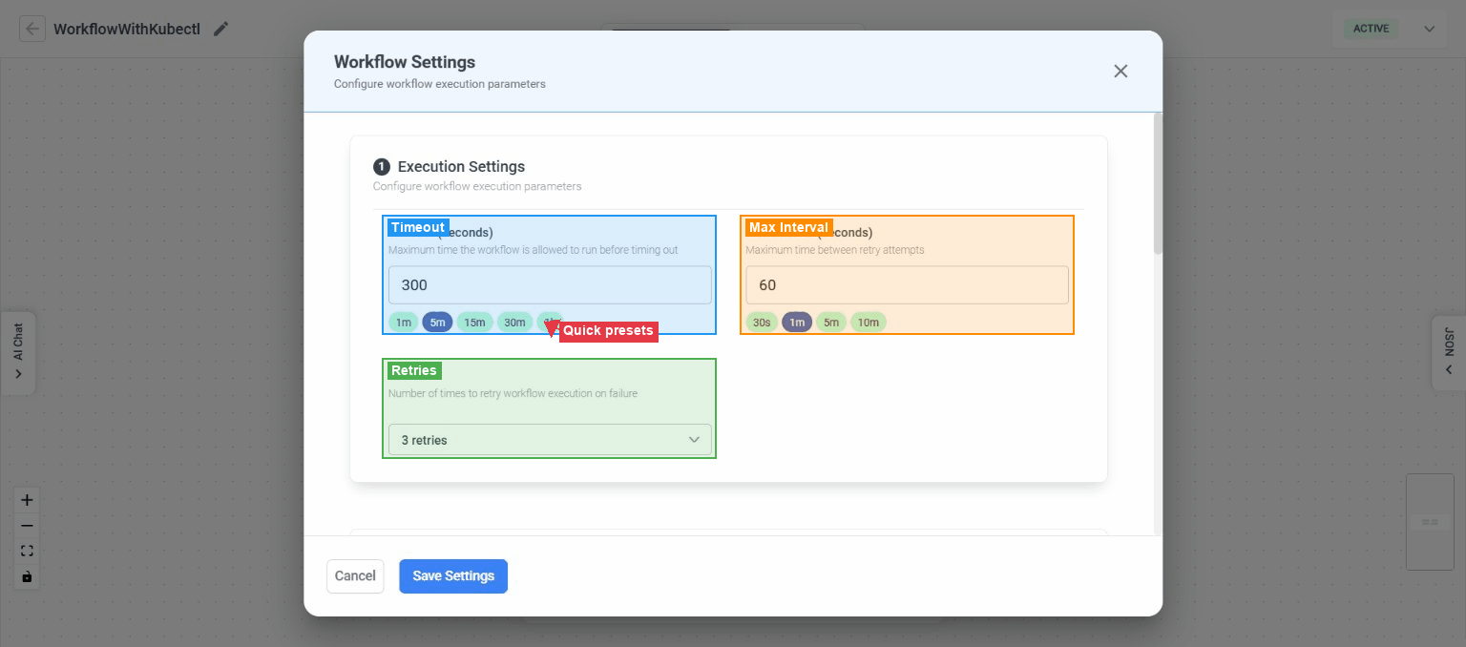Zoom out on the workflow canvas
Screen dimensions: 1466x647
pos(26,525)
